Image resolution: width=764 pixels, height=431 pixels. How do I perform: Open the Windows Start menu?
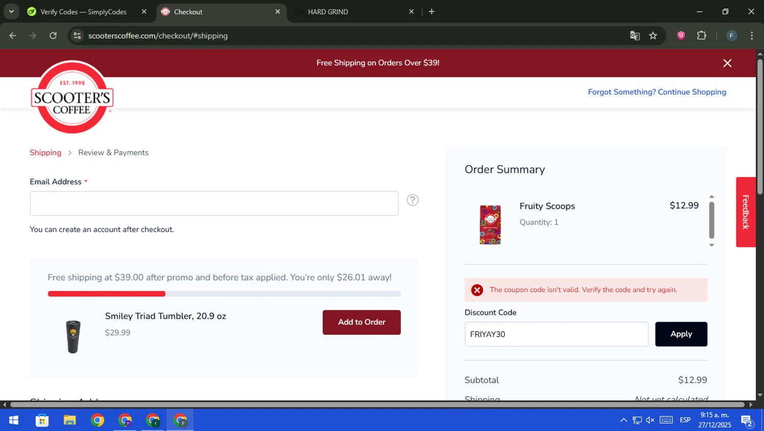[14, 420]
